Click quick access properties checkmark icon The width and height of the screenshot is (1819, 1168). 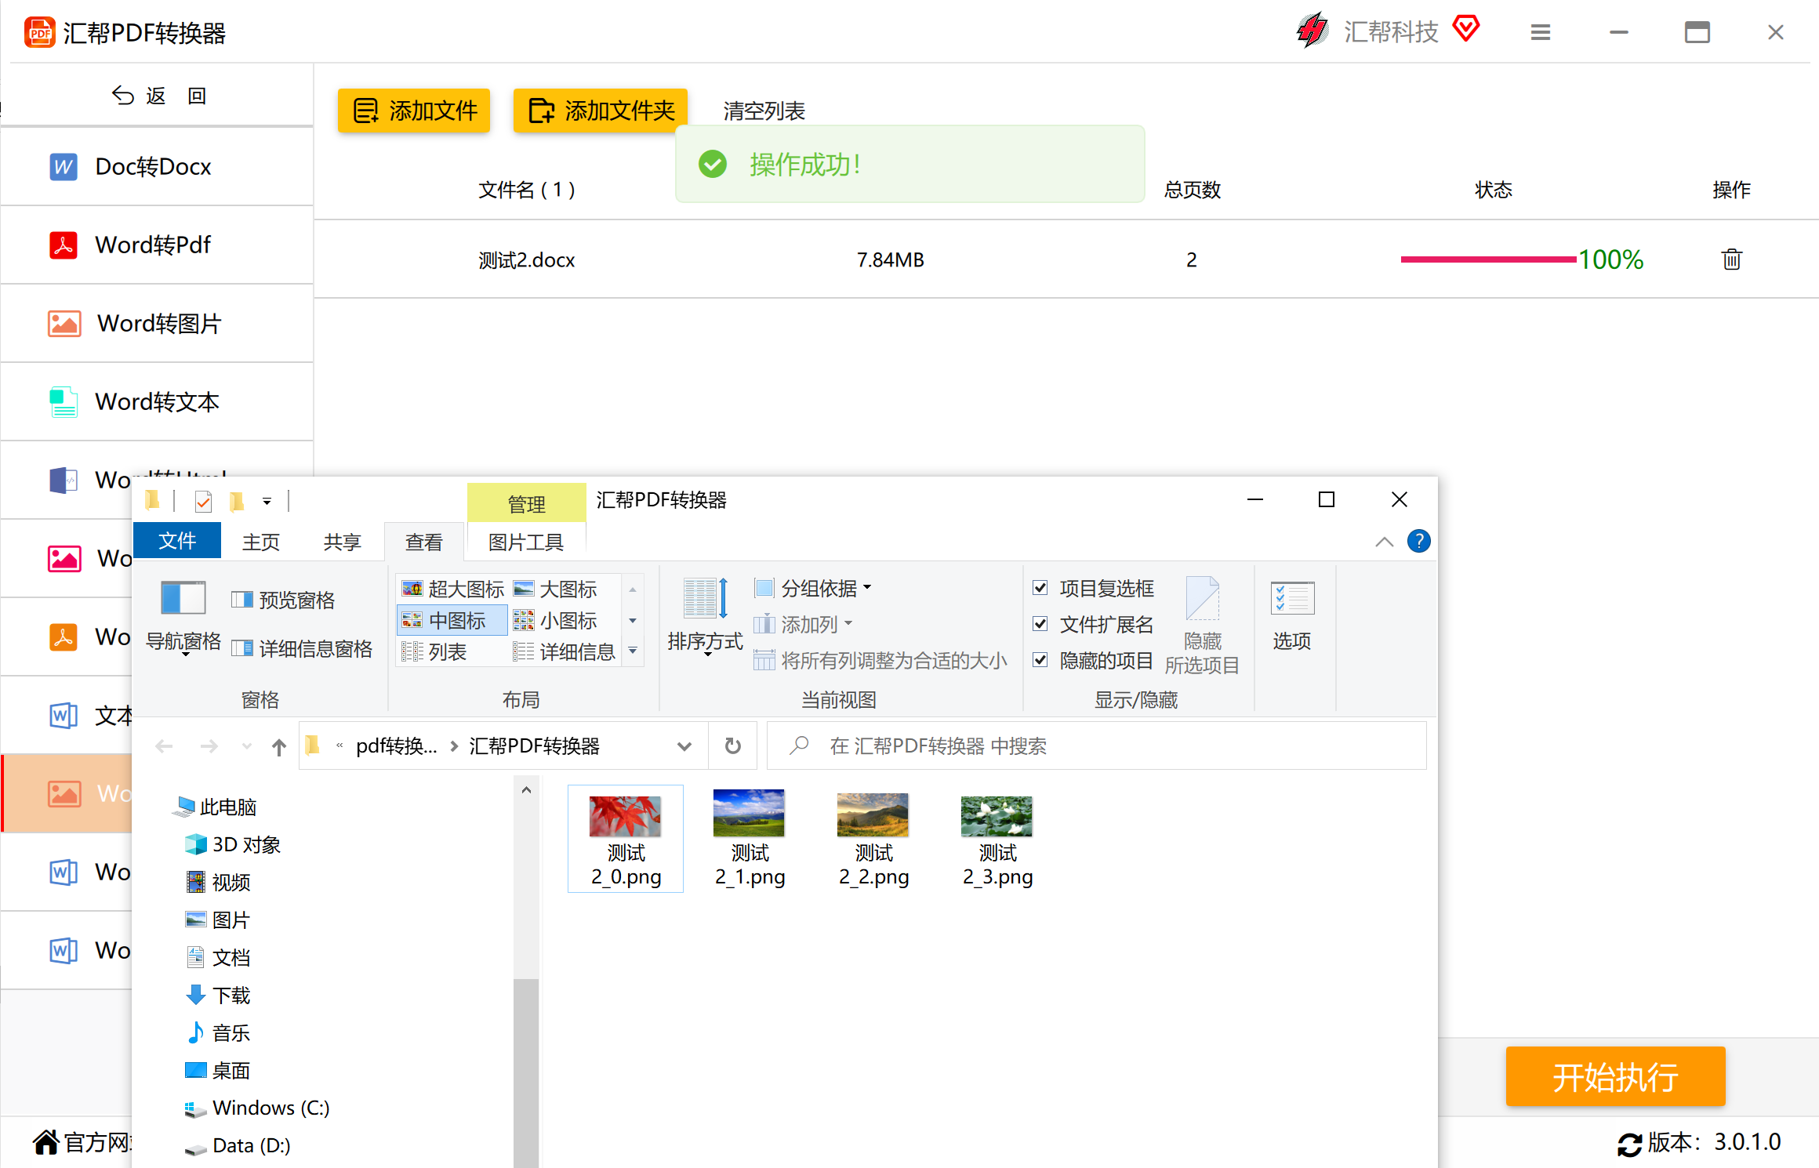(x=203, y=501)
